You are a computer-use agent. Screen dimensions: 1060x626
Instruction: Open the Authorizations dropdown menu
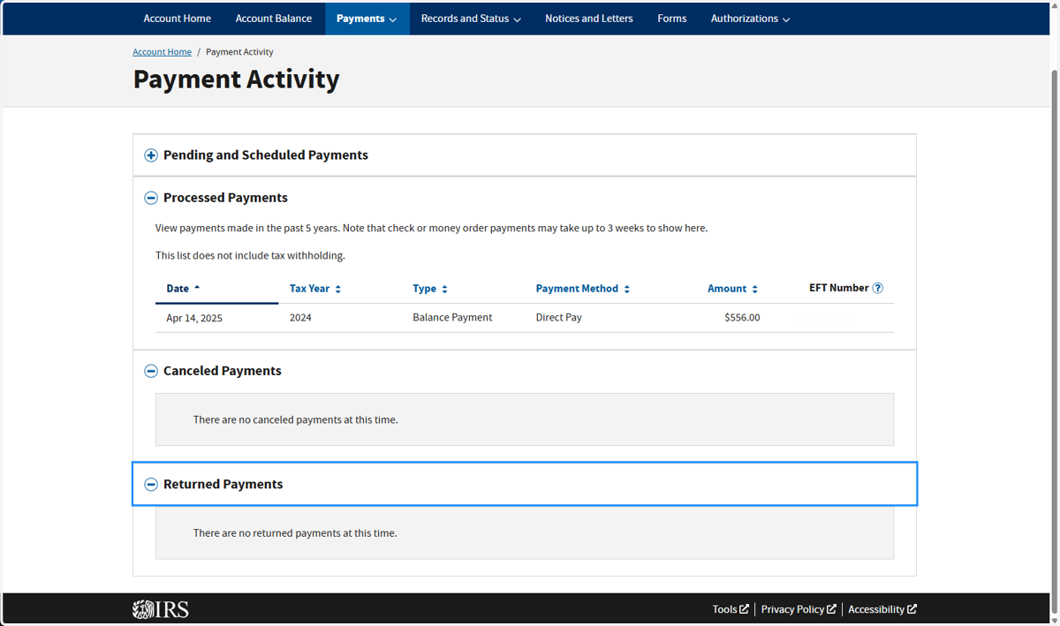[x=750, y=19]
